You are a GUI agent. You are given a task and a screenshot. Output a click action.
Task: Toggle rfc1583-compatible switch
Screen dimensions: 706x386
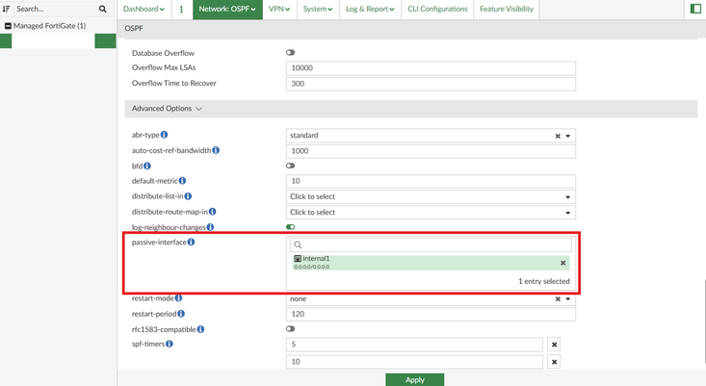[x=291, y=329]
